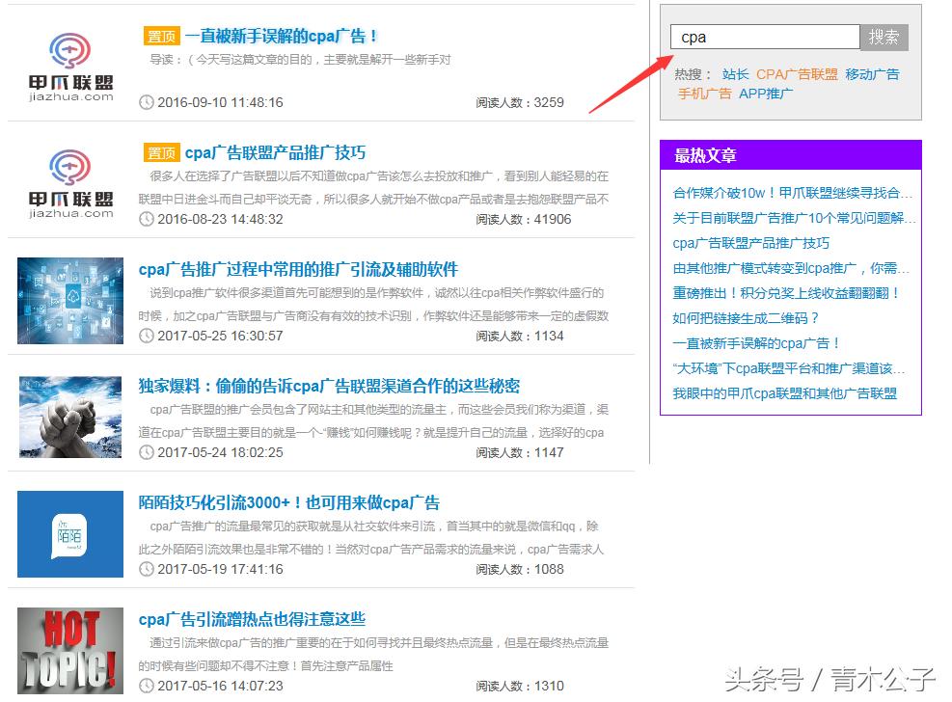The image size is (952, 702).
Task: Click the 置顶 badge beside cpa广告联盟产品推广技巧
Action: click(x=162, y=152)
